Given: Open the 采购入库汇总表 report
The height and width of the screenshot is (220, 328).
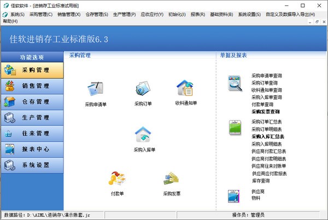Looking at the screenshot, I should pyautogui.click(x=268, y=137).
